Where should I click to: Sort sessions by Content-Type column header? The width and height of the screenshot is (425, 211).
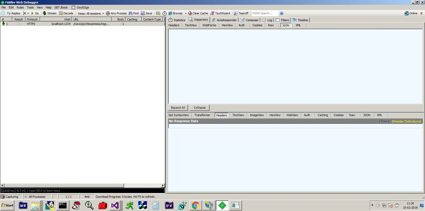[152, 19]
